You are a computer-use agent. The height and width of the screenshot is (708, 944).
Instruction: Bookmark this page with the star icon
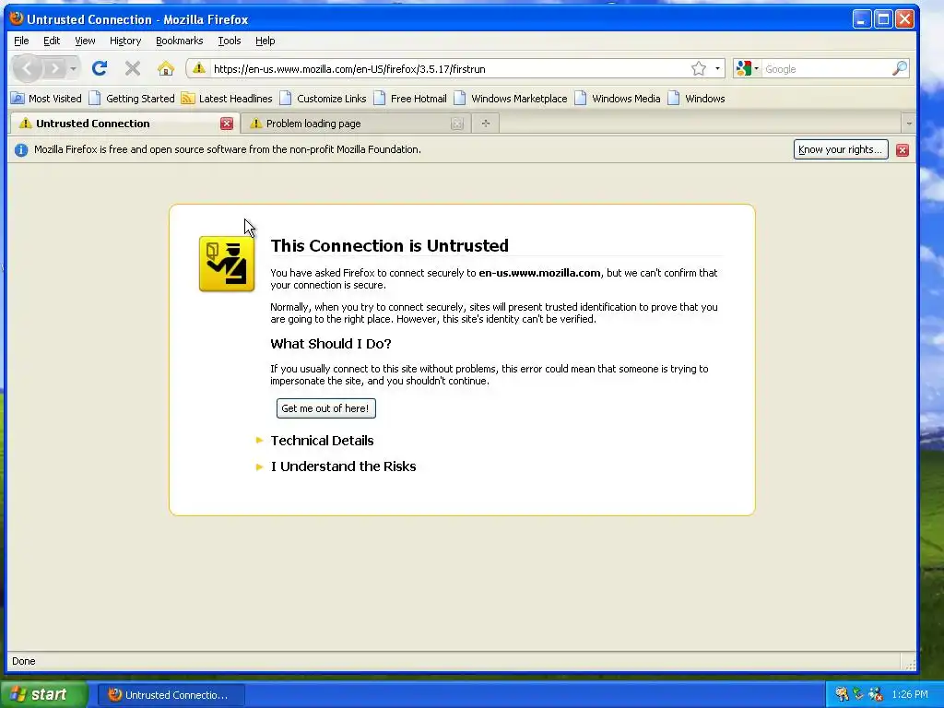pyautogui.click(x=699, y=68)
